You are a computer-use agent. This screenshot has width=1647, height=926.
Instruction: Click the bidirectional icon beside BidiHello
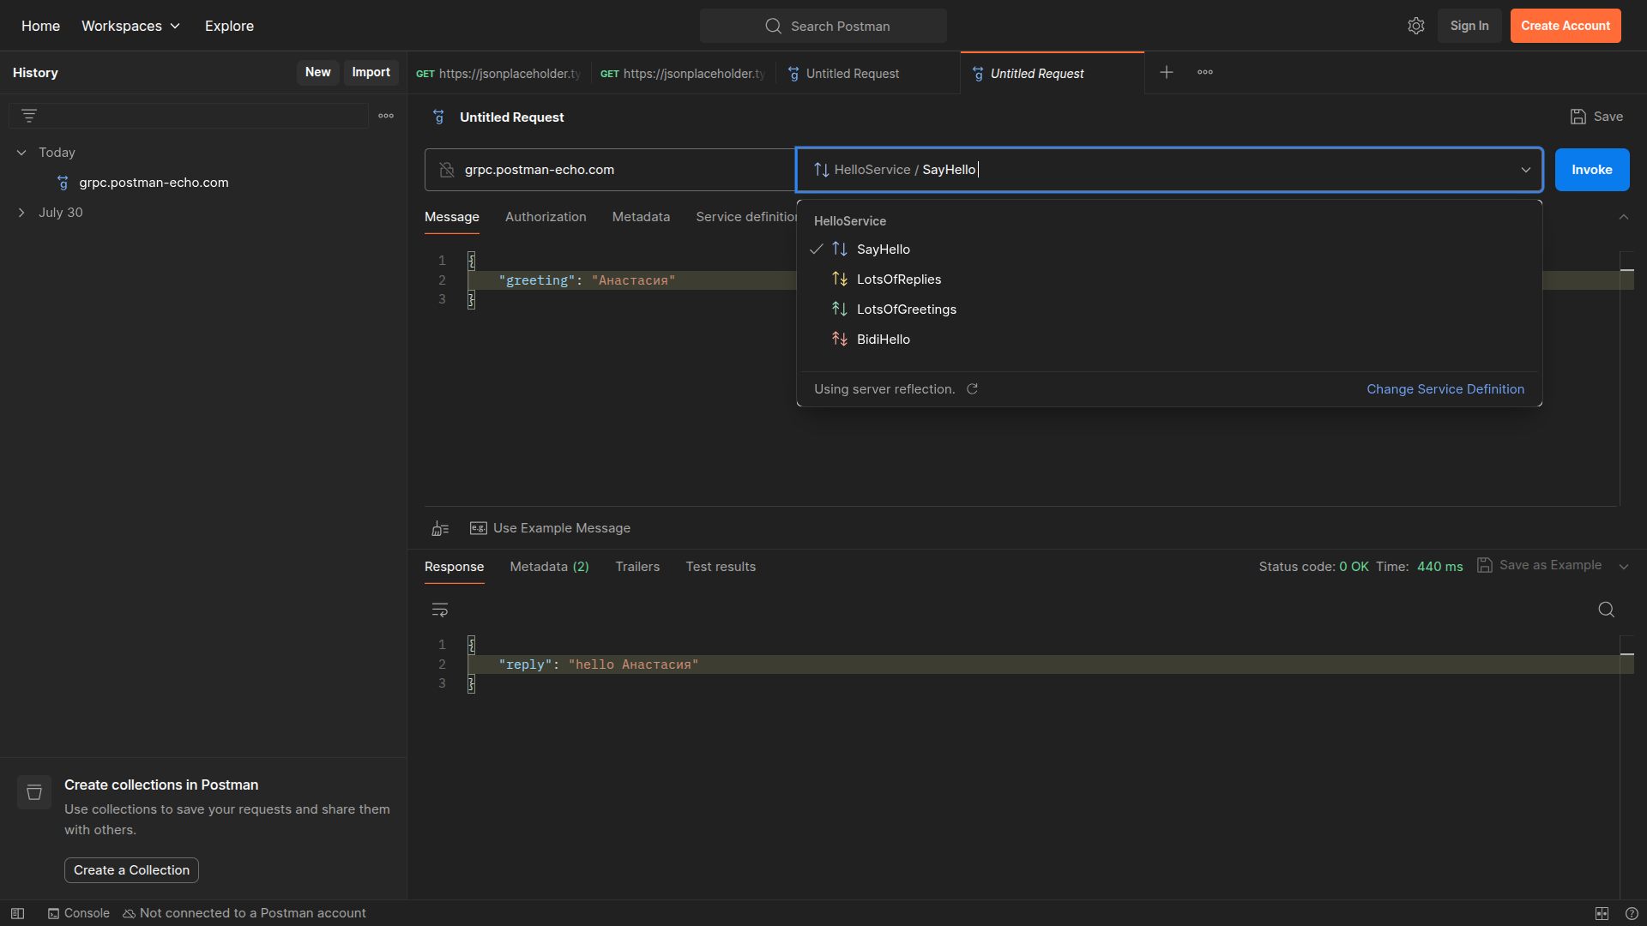coord(840,340)
